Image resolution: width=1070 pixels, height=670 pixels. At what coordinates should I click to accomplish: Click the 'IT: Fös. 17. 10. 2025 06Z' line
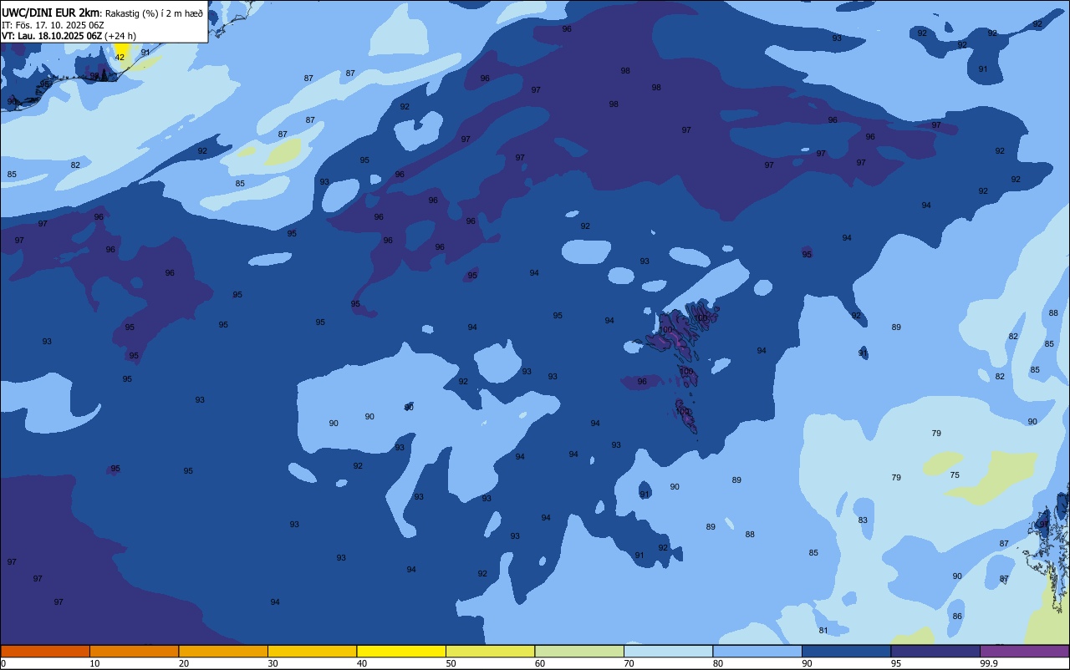click(x=53, y=25)
